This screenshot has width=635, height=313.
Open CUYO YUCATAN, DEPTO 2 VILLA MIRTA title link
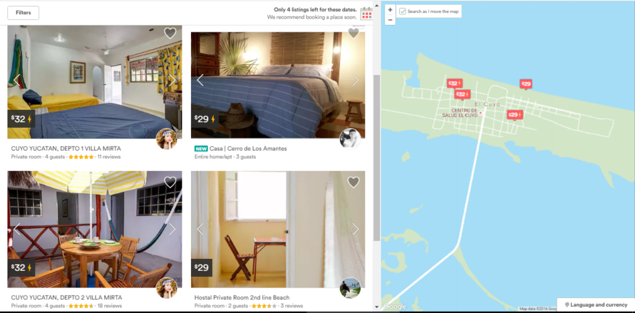66,297
